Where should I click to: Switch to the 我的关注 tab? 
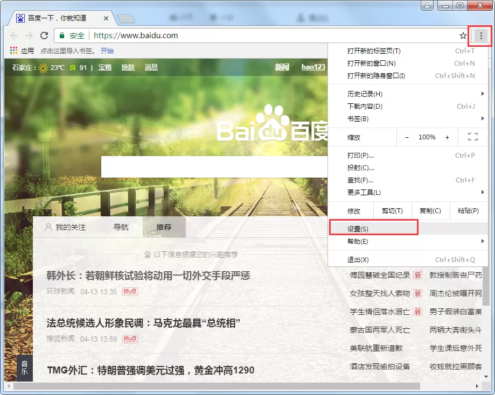click(66, 227)
